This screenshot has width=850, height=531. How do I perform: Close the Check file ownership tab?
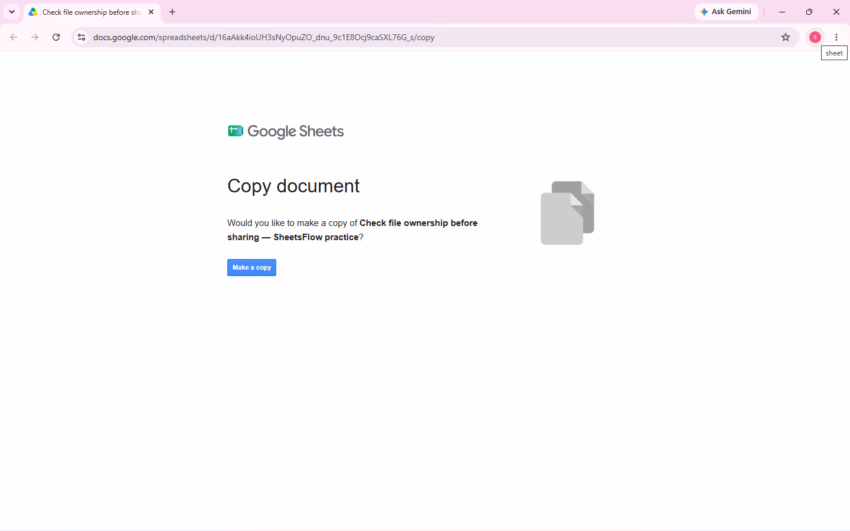coord(151,12)
